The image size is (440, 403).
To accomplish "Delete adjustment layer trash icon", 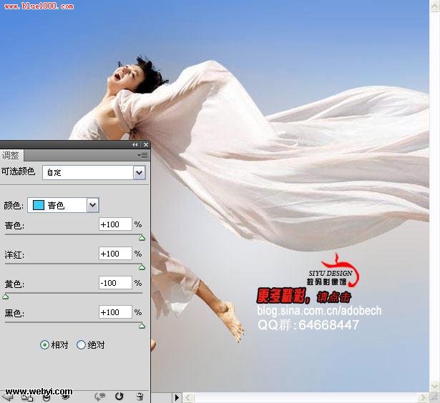I will pyautogui.click(x=140, y=397).
